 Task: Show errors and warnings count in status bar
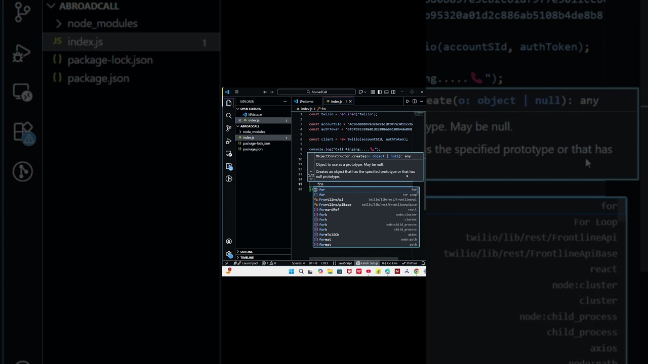[x=269, y=263]
